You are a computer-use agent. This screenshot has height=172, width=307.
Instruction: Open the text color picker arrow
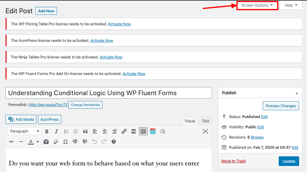38,142
